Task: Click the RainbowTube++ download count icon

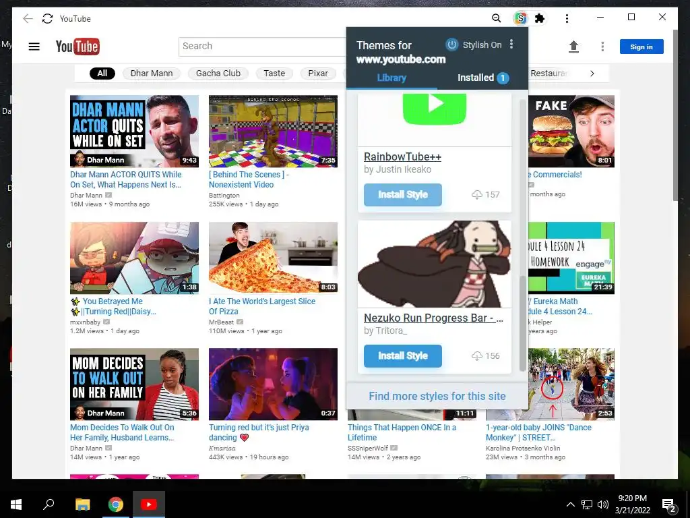Action: [476, 195]
